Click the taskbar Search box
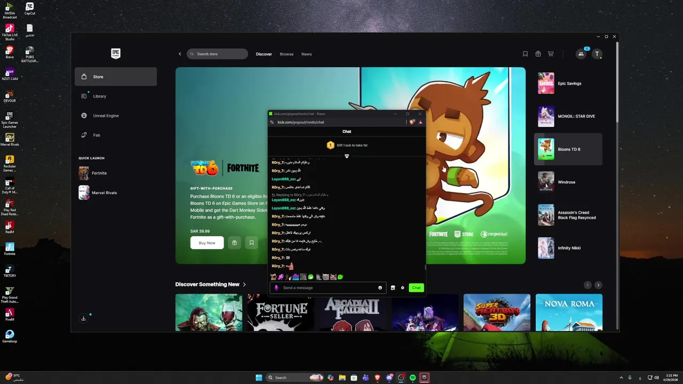The height and width of the screenshot is (384, 683). (295, 378)
